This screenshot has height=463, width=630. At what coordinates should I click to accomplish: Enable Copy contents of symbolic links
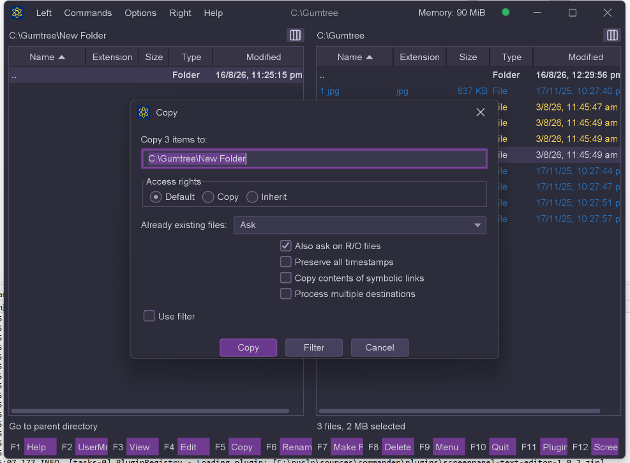coord(286,278)
